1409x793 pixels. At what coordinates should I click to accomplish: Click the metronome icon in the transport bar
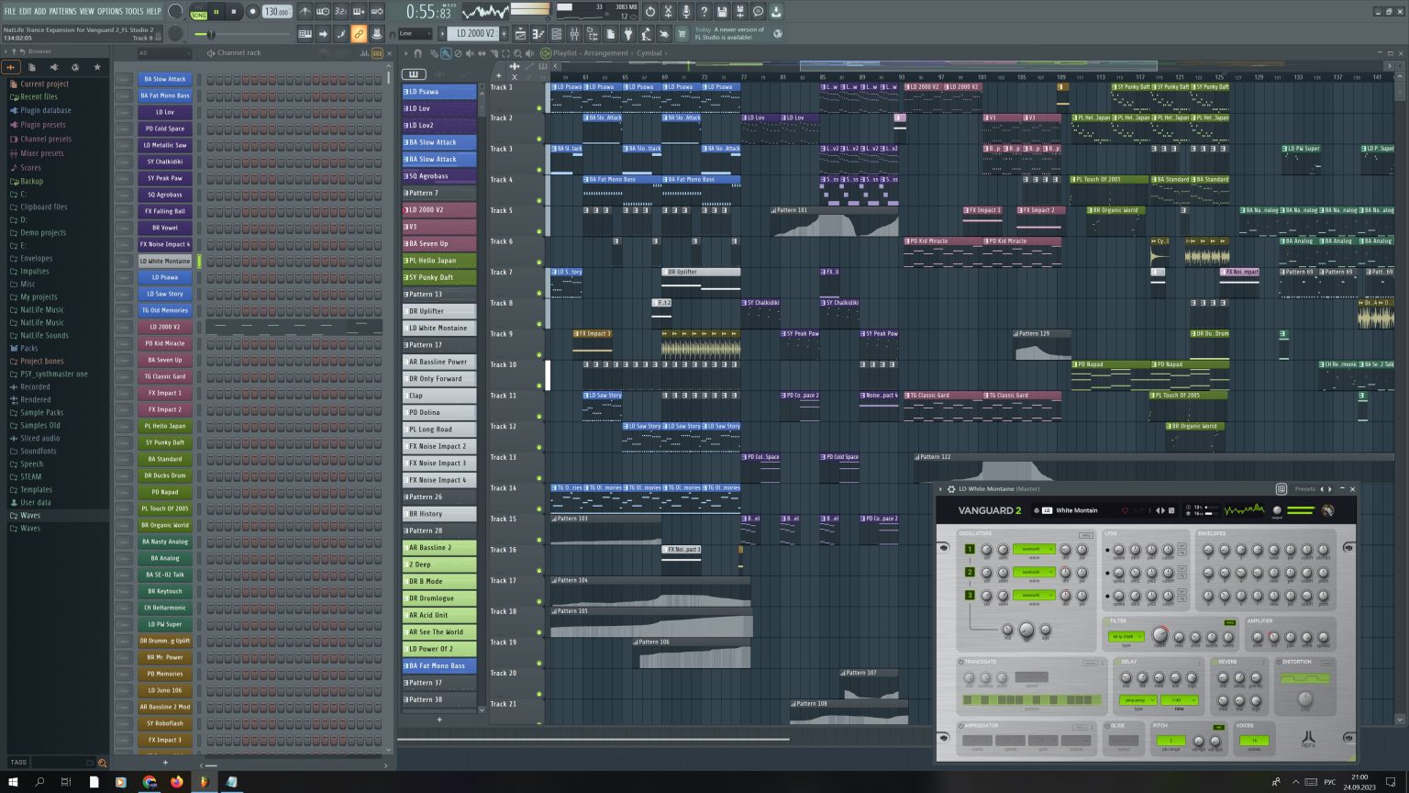click(305, 12)
